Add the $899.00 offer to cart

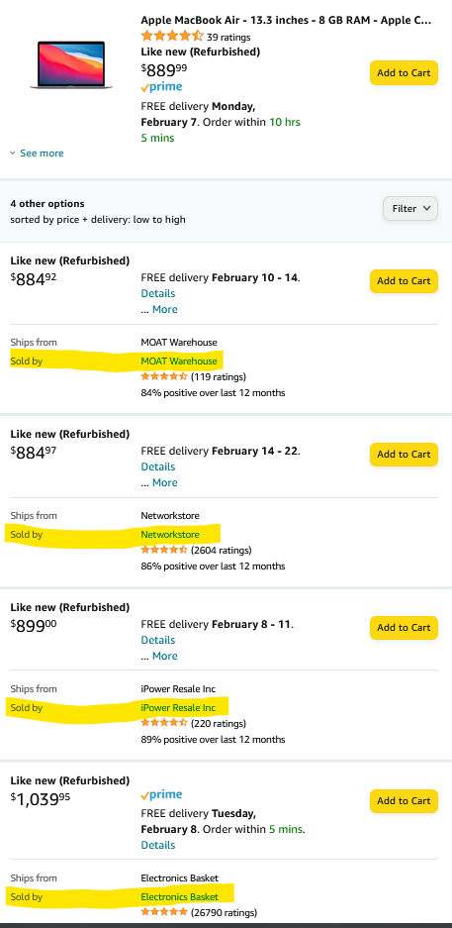pyautogui.click(x=405, y=628)
